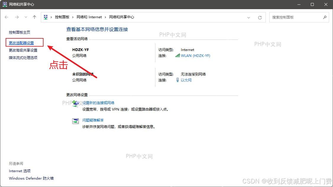Open the recent locations dropdown chevron
333x187 pixels.
(26, 17)
